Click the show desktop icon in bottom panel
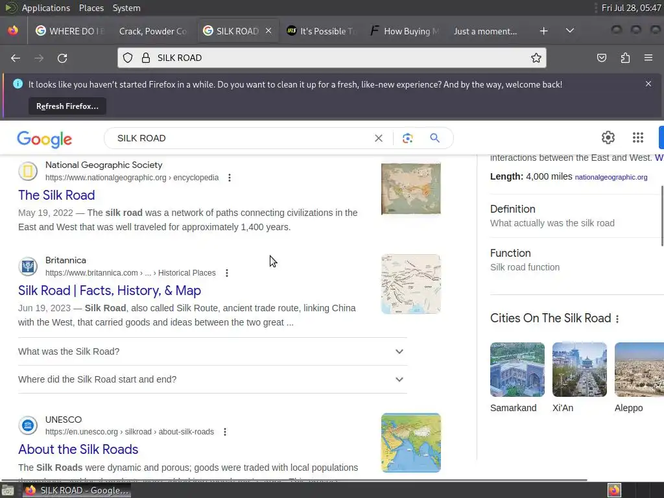The height and width of the screenshot is (498, 664). click(x=8, y=491)
